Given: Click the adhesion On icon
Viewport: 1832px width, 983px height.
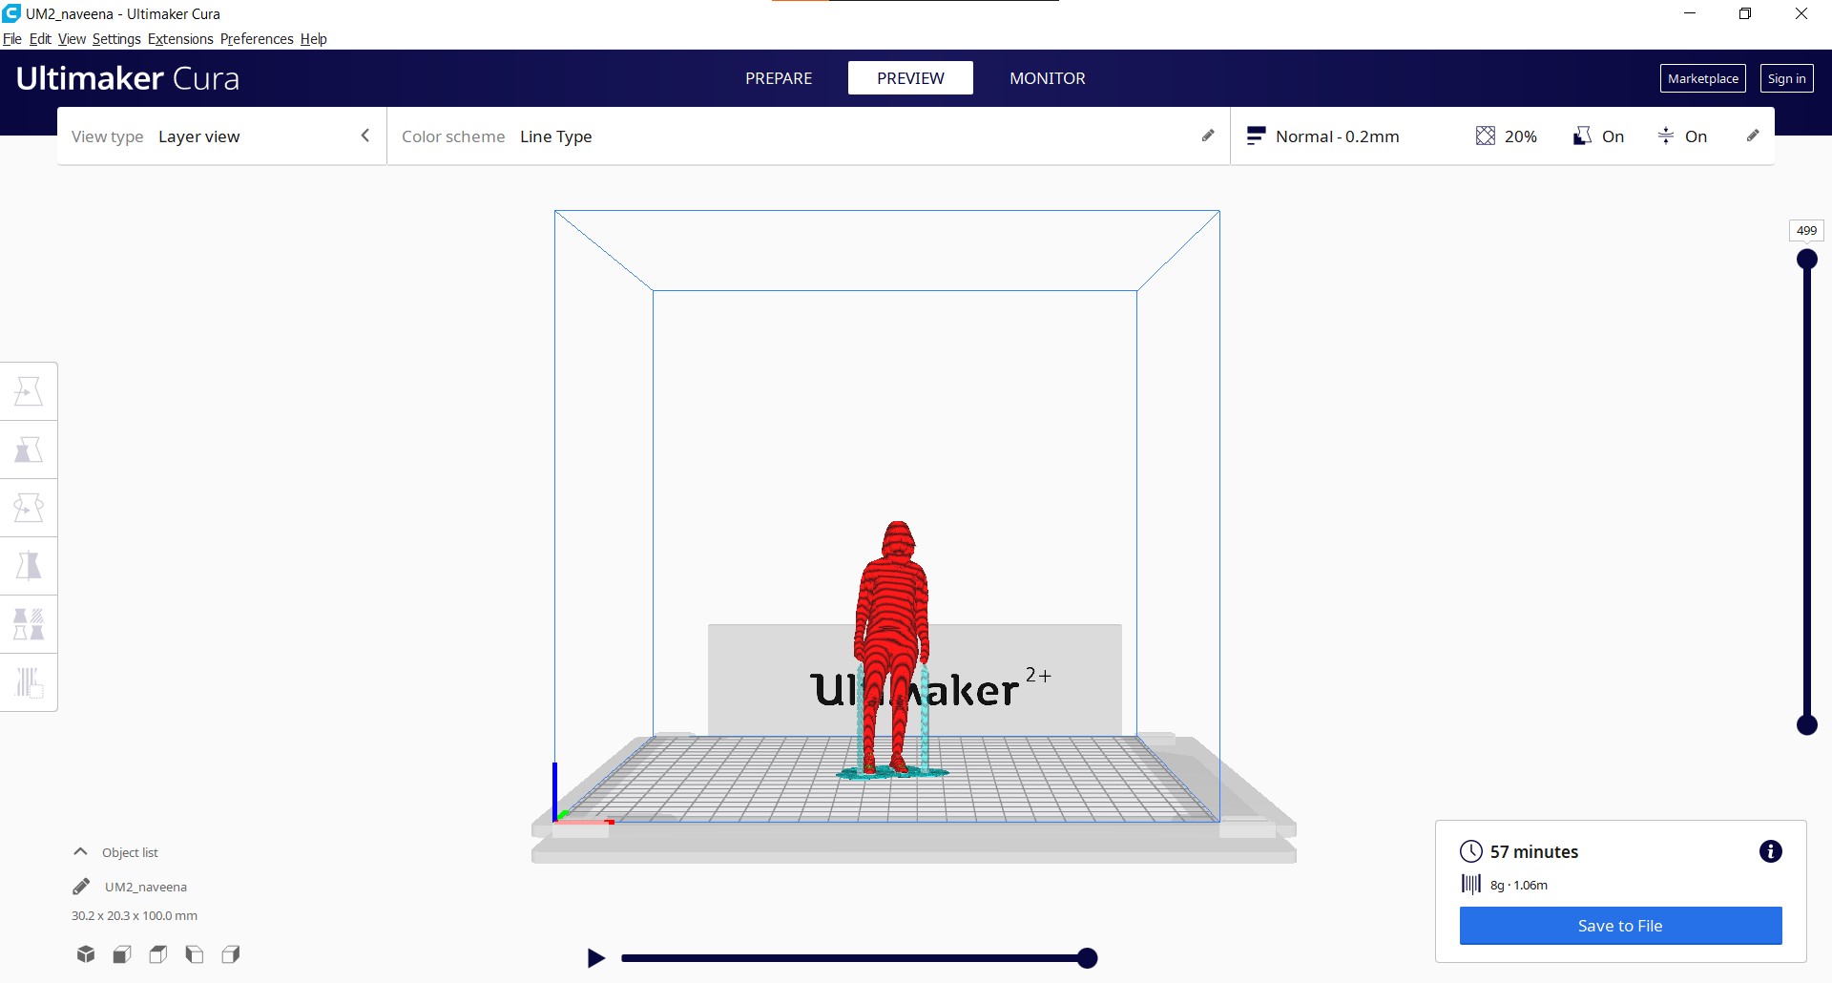Looking at the screenshot, I should (x=1666, y=136).
